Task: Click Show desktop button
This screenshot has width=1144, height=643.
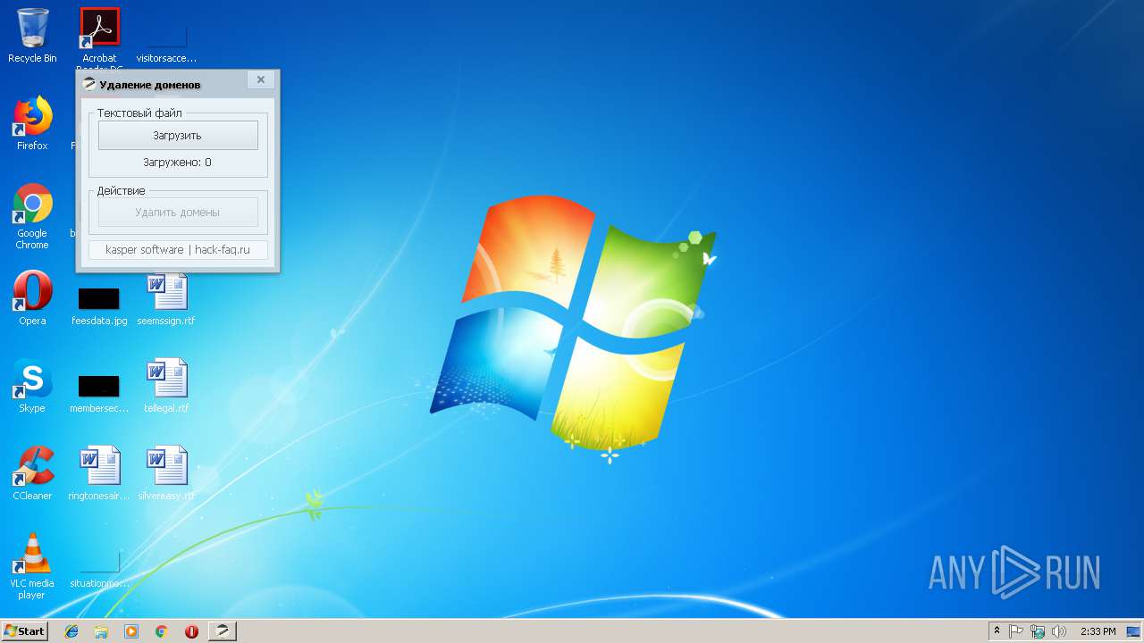Action: coord(1134,631)
